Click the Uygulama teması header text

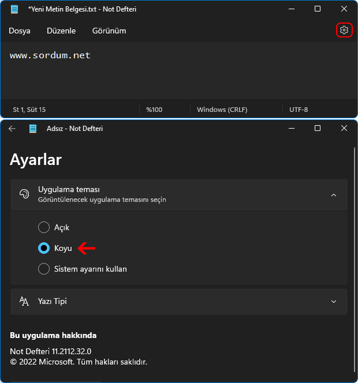(69, 190)
